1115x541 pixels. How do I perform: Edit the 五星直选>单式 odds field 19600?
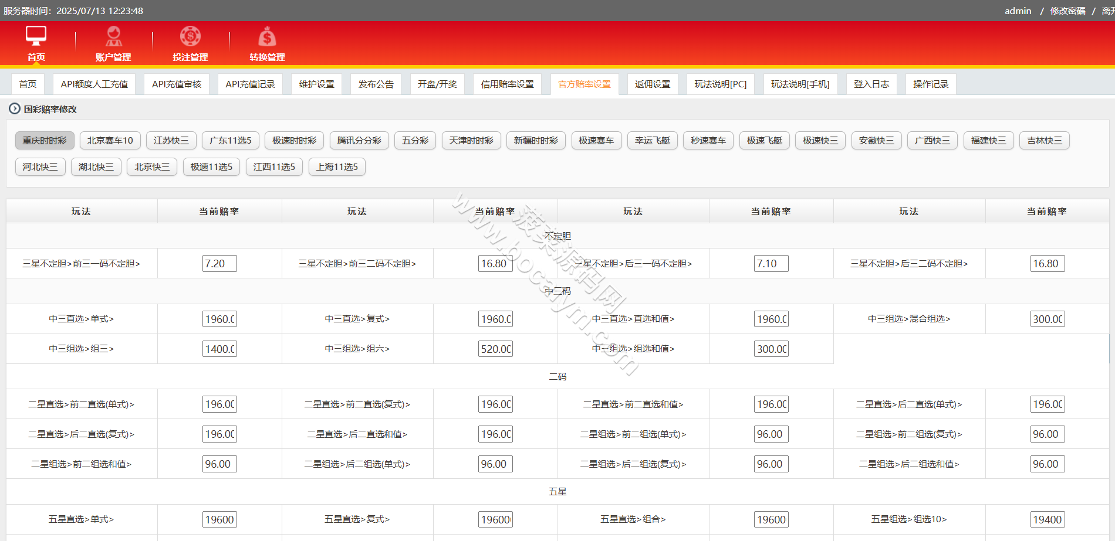[219, 519]
